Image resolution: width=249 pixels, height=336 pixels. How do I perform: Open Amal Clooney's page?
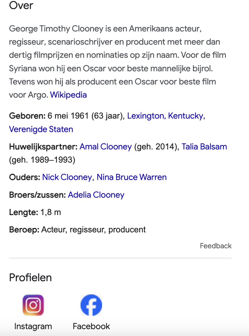coord(106,146)
